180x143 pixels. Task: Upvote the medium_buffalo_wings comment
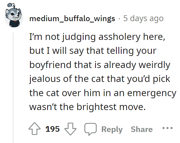coord(35,129)
